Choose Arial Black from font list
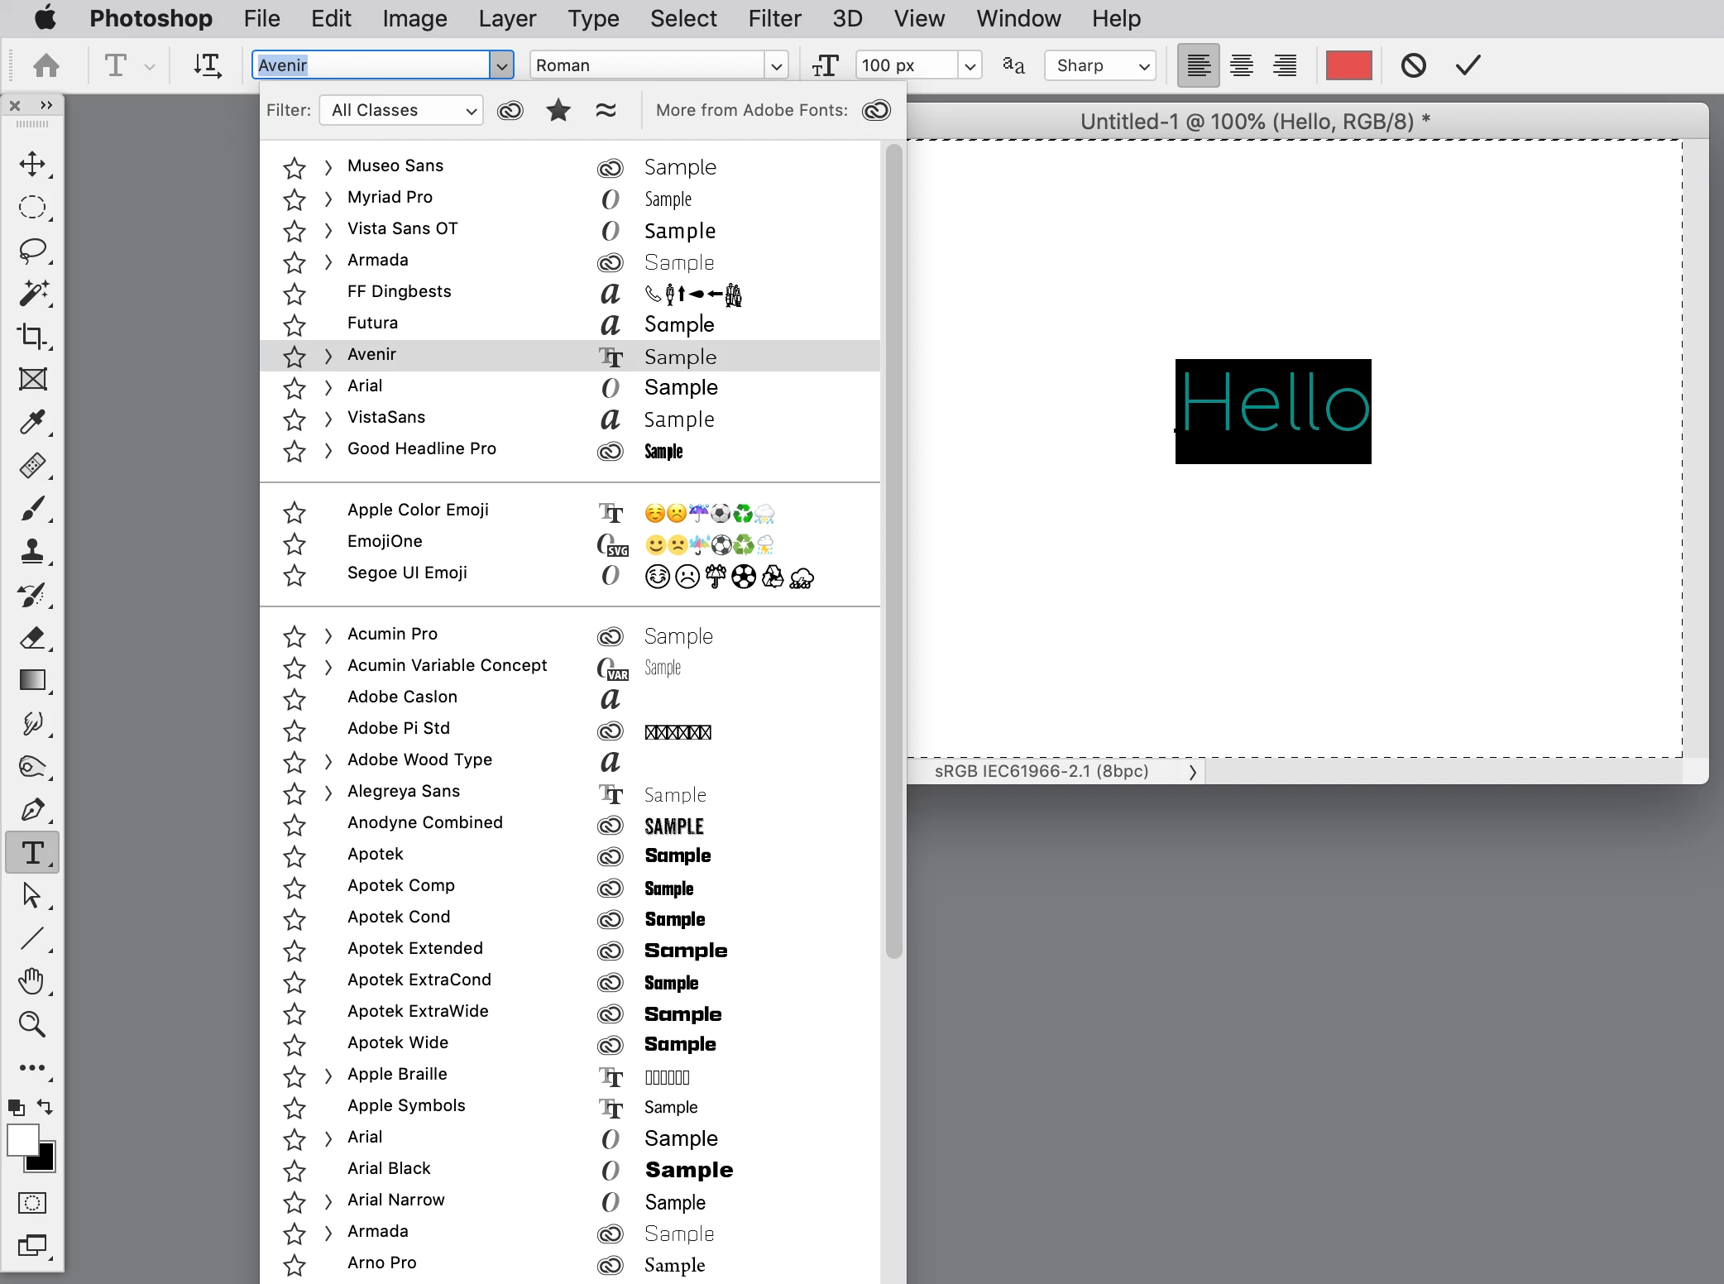 click(389, 1168)
